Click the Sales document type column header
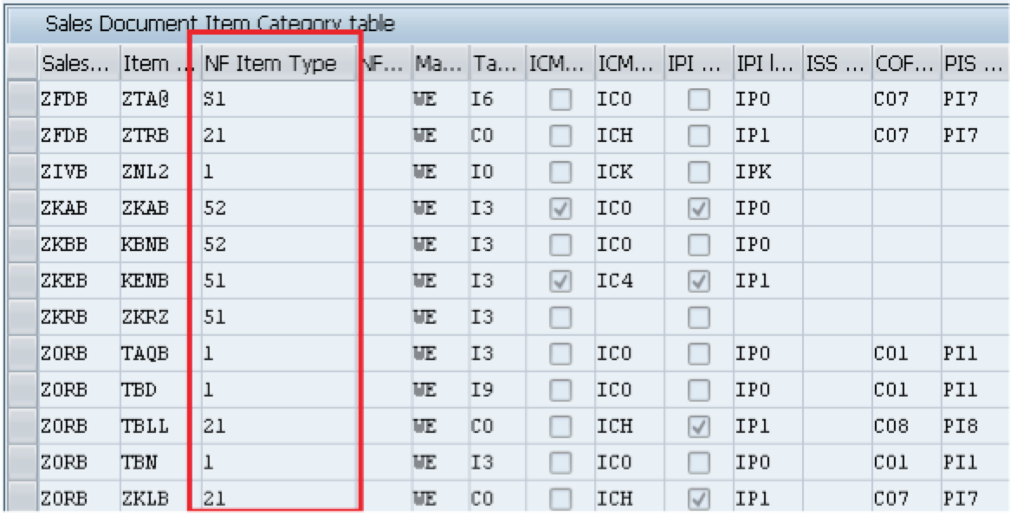This screenshot has width=1010, height=516. pyautogui.click(x=76, y=63)
